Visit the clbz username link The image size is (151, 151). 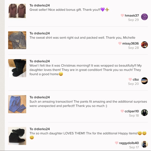[x=136, y=79]
